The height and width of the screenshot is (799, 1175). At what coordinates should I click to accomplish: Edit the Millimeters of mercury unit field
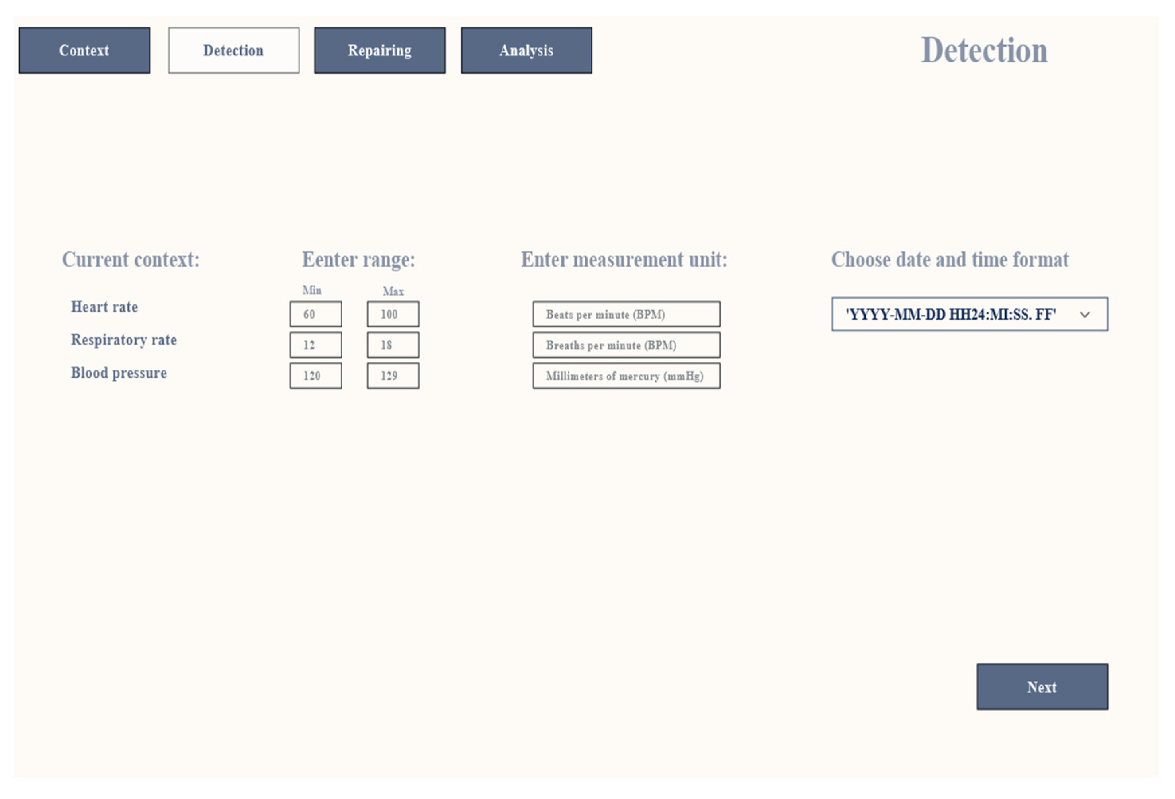(626, 376)
